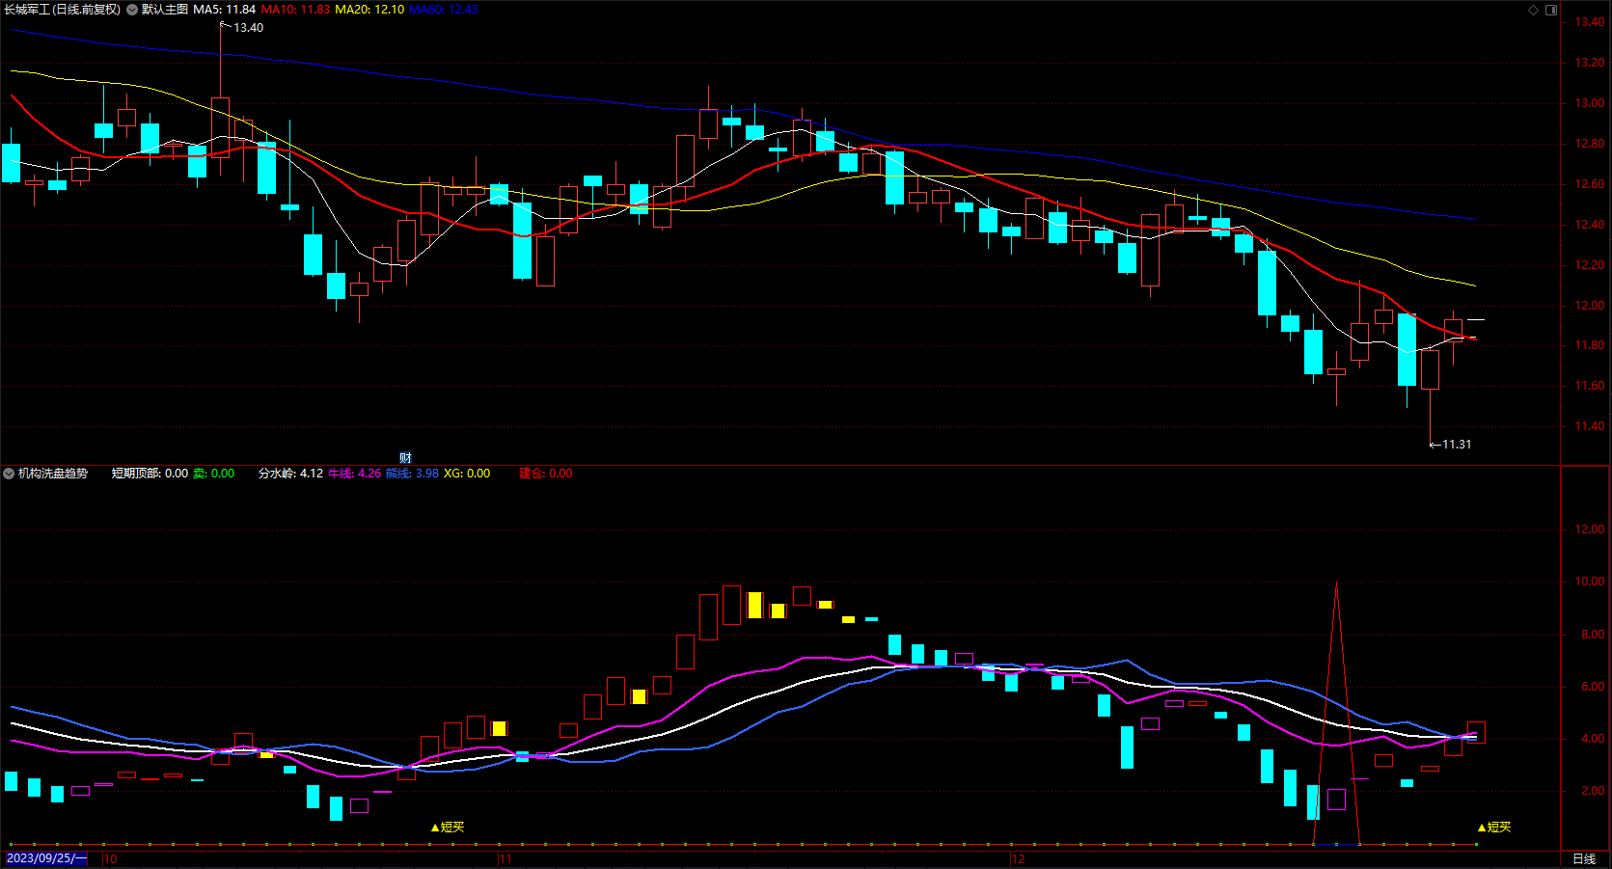Image resolution: width=1612 pixels, height=869 pixels.
Task: Click the 2023/09/25 date label
Action: click(x=46, y=858)
